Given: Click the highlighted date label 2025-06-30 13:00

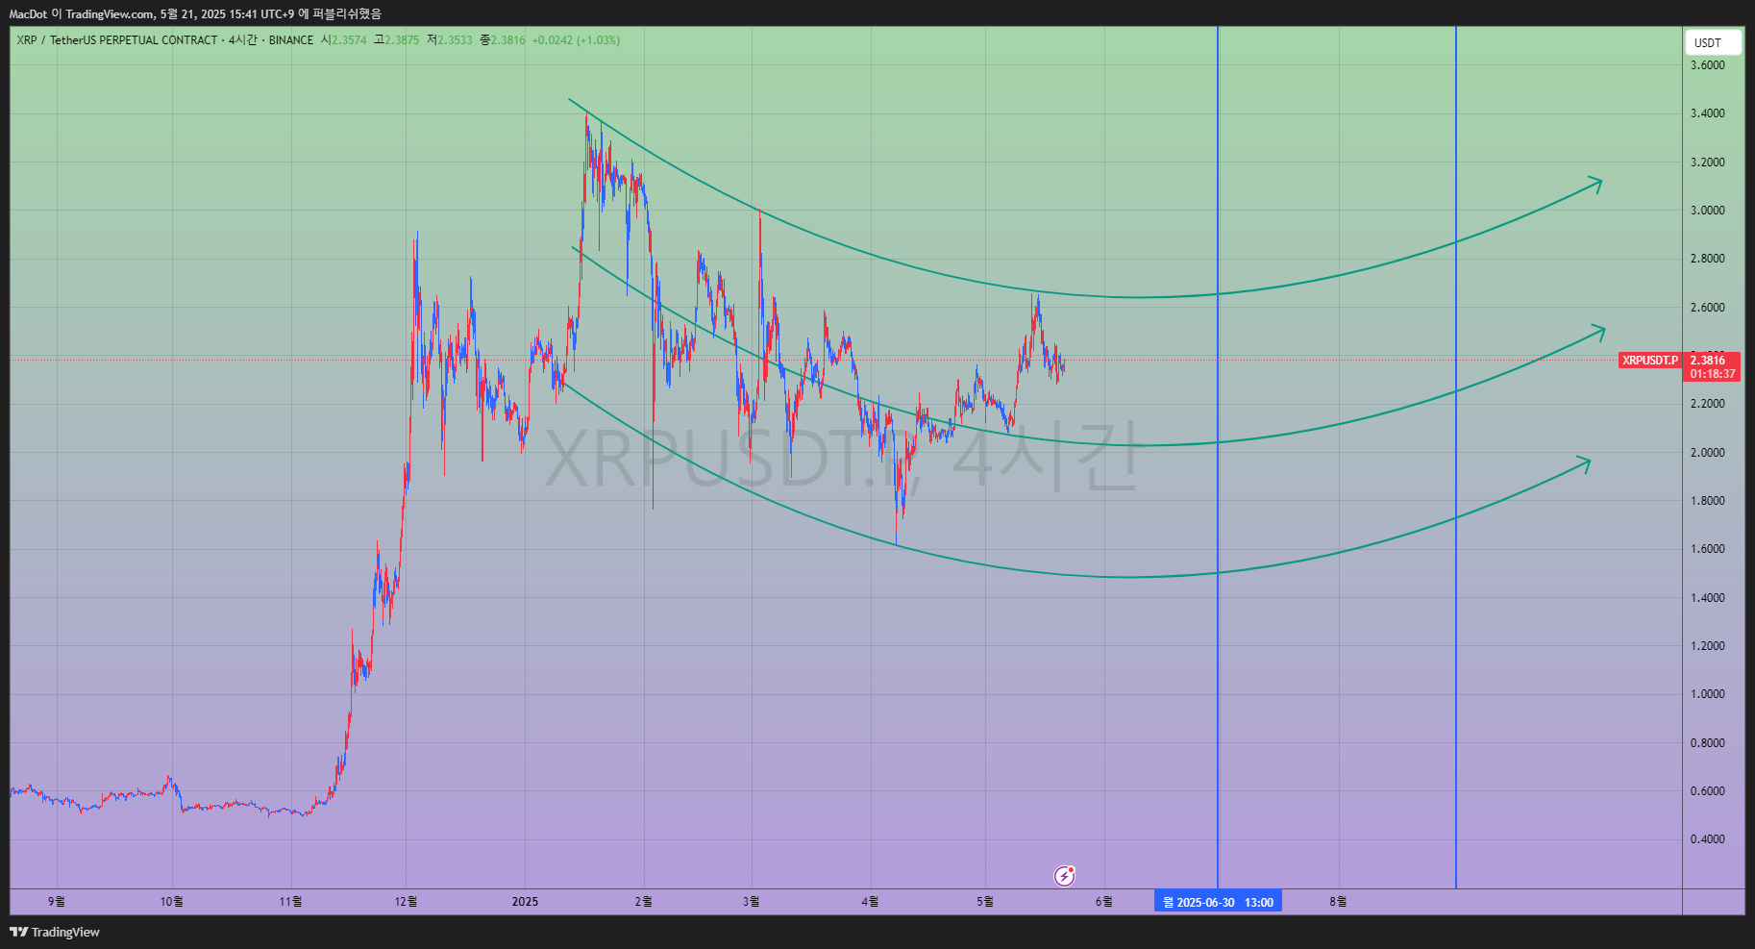Looking at the screenshot, I should [x=1218, y=902].
